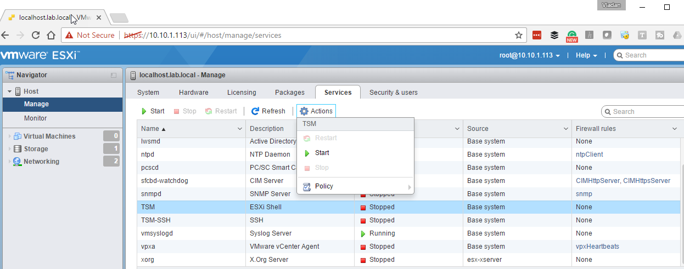Open the Hardware tab
This screenshot has width=684, height=269.
[x=193, y=93]
